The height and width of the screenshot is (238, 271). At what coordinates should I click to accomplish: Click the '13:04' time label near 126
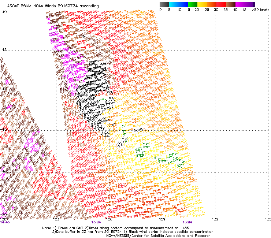(x=96, y=222)
